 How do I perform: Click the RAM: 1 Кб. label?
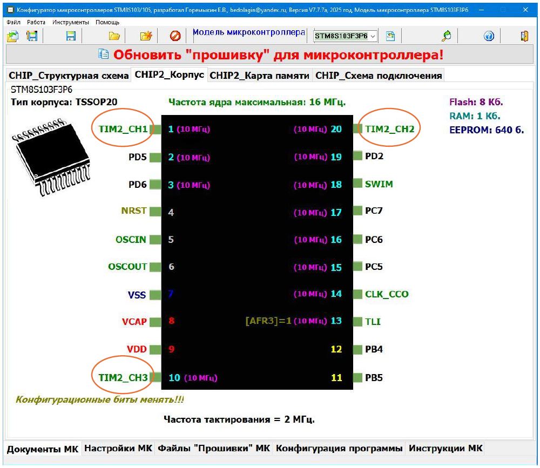475,116
